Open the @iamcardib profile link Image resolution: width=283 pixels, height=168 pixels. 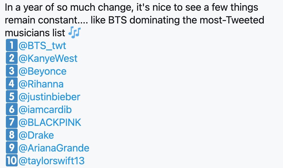tap(45, 110)
